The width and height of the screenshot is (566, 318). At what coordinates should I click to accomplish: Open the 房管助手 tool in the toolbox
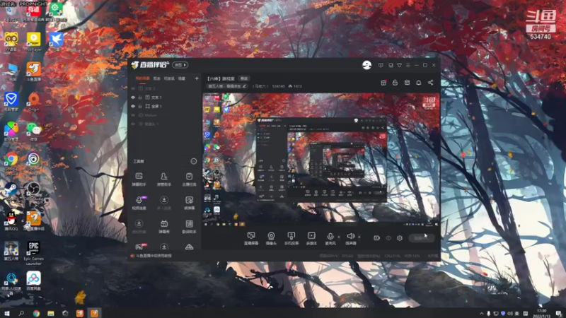coord(164,179)
